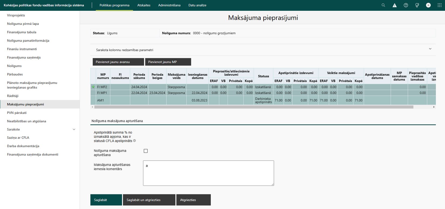Click the warning triangle notifications icon
Screen dimensions: 445x209
pos(395,5)
